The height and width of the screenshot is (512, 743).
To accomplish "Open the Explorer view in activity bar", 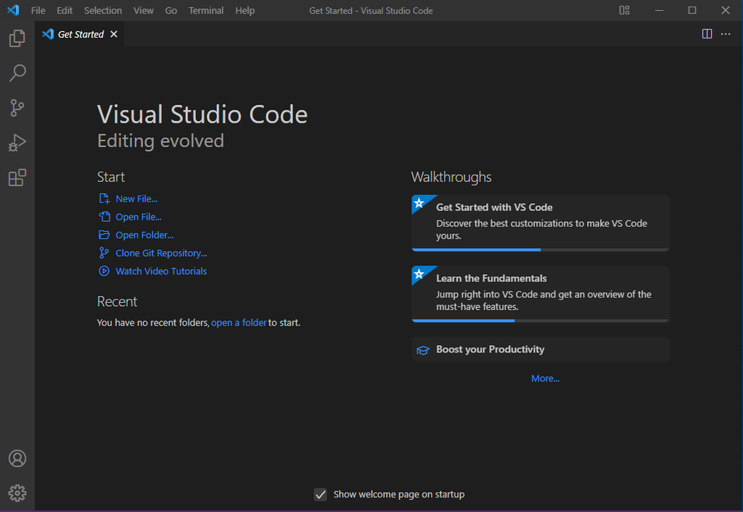I will point(17,38).
